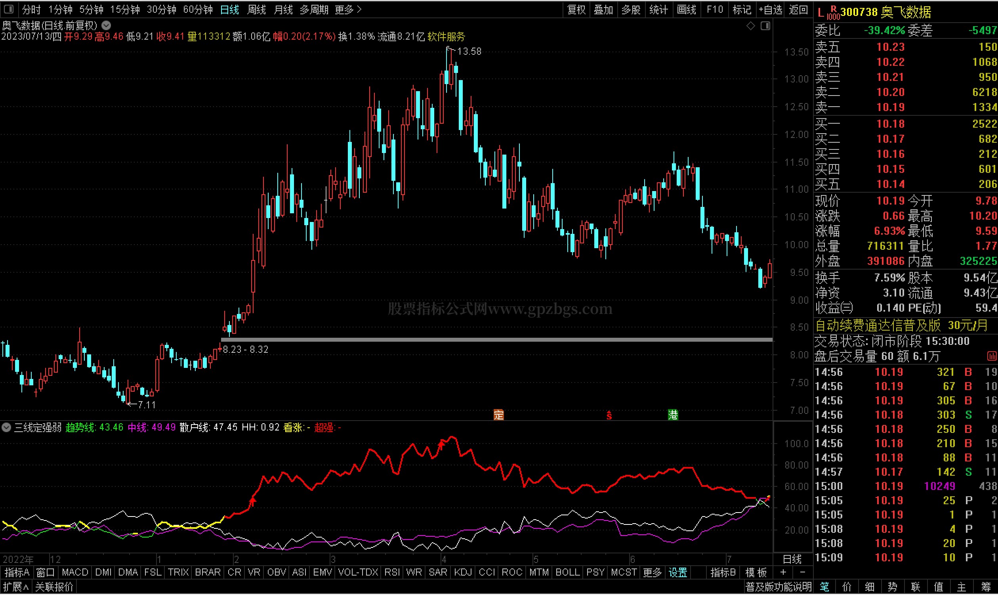The width and height of the screenshot is (998, 595).
Task: Open the 关联报价 tab
Action: pos(54,587)
